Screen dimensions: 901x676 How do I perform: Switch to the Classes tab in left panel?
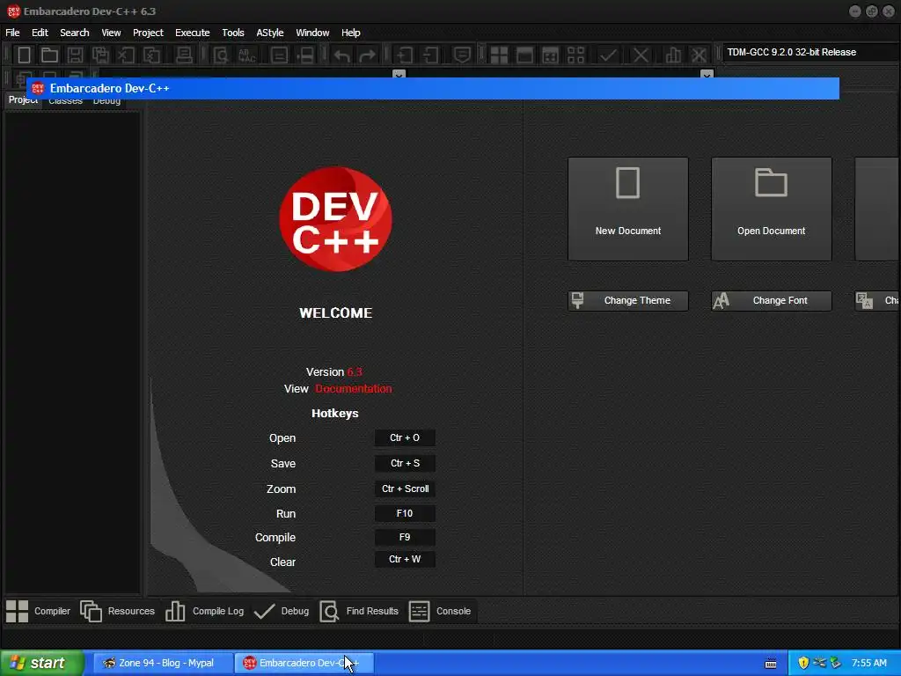[65, 101]
